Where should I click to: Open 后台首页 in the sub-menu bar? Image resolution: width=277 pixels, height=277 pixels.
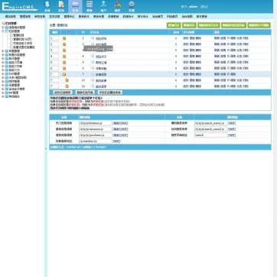158,16
